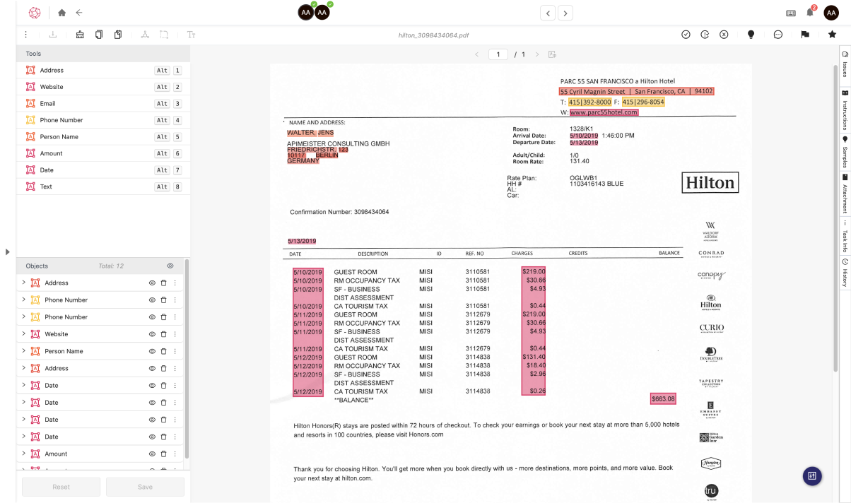The width and height of the screenshot is (851, 503).
Task: Open the comment bubble icon
Action: point(777,35)
